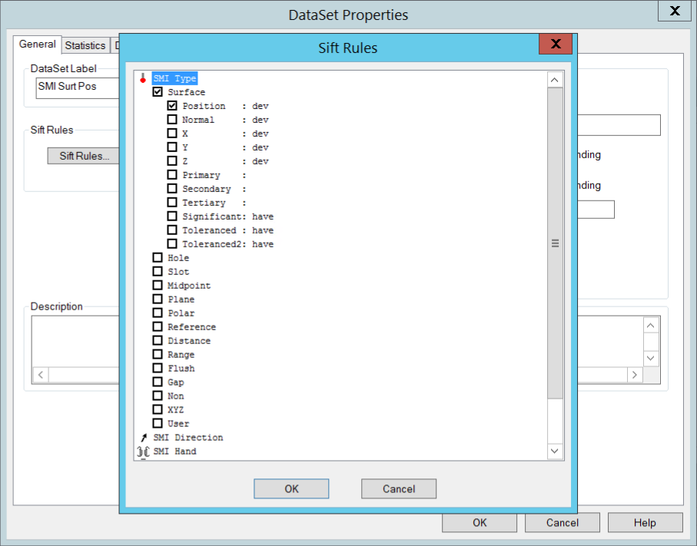Screen dimensions: 697x546
Task: Check the Hole type checkbox
Action: point(158,258)
